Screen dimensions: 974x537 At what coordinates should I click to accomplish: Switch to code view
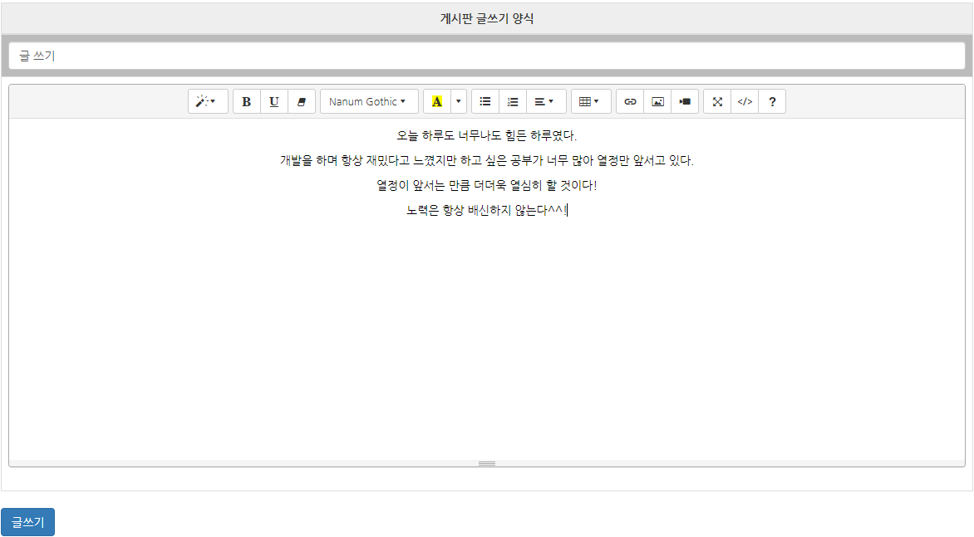(745, 102)
